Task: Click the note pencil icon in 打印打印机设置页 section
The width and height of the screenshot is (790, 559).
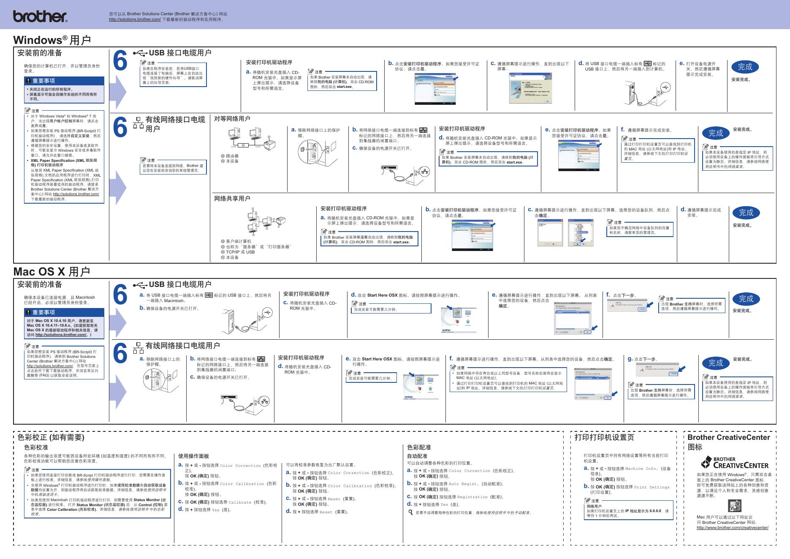Action: pos(587,501)
